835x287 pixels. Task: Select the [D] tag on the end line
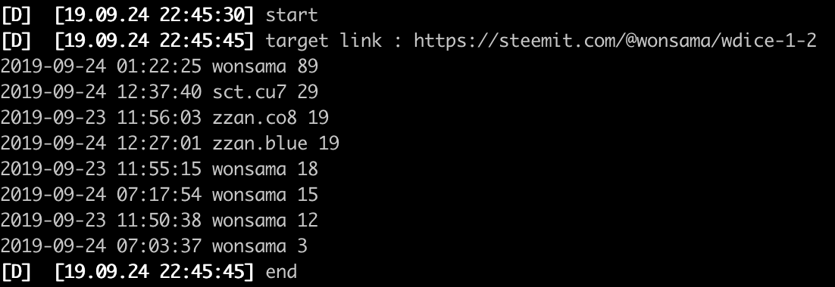point(16,272)
